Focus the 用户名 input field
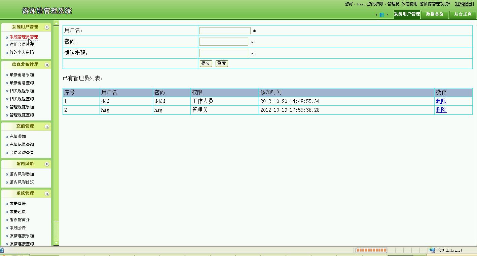 [x=225, y=31]
